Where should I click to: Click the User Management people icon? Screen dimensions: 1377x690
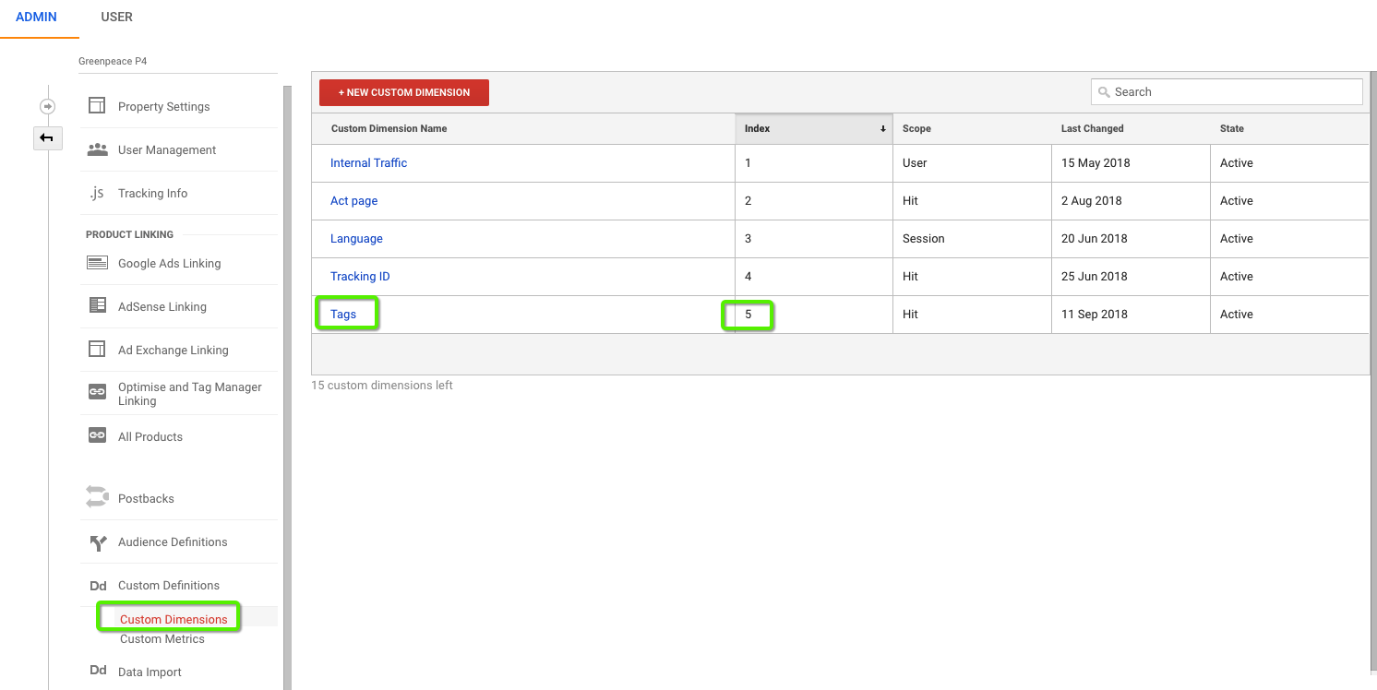[x=97, y=149]
